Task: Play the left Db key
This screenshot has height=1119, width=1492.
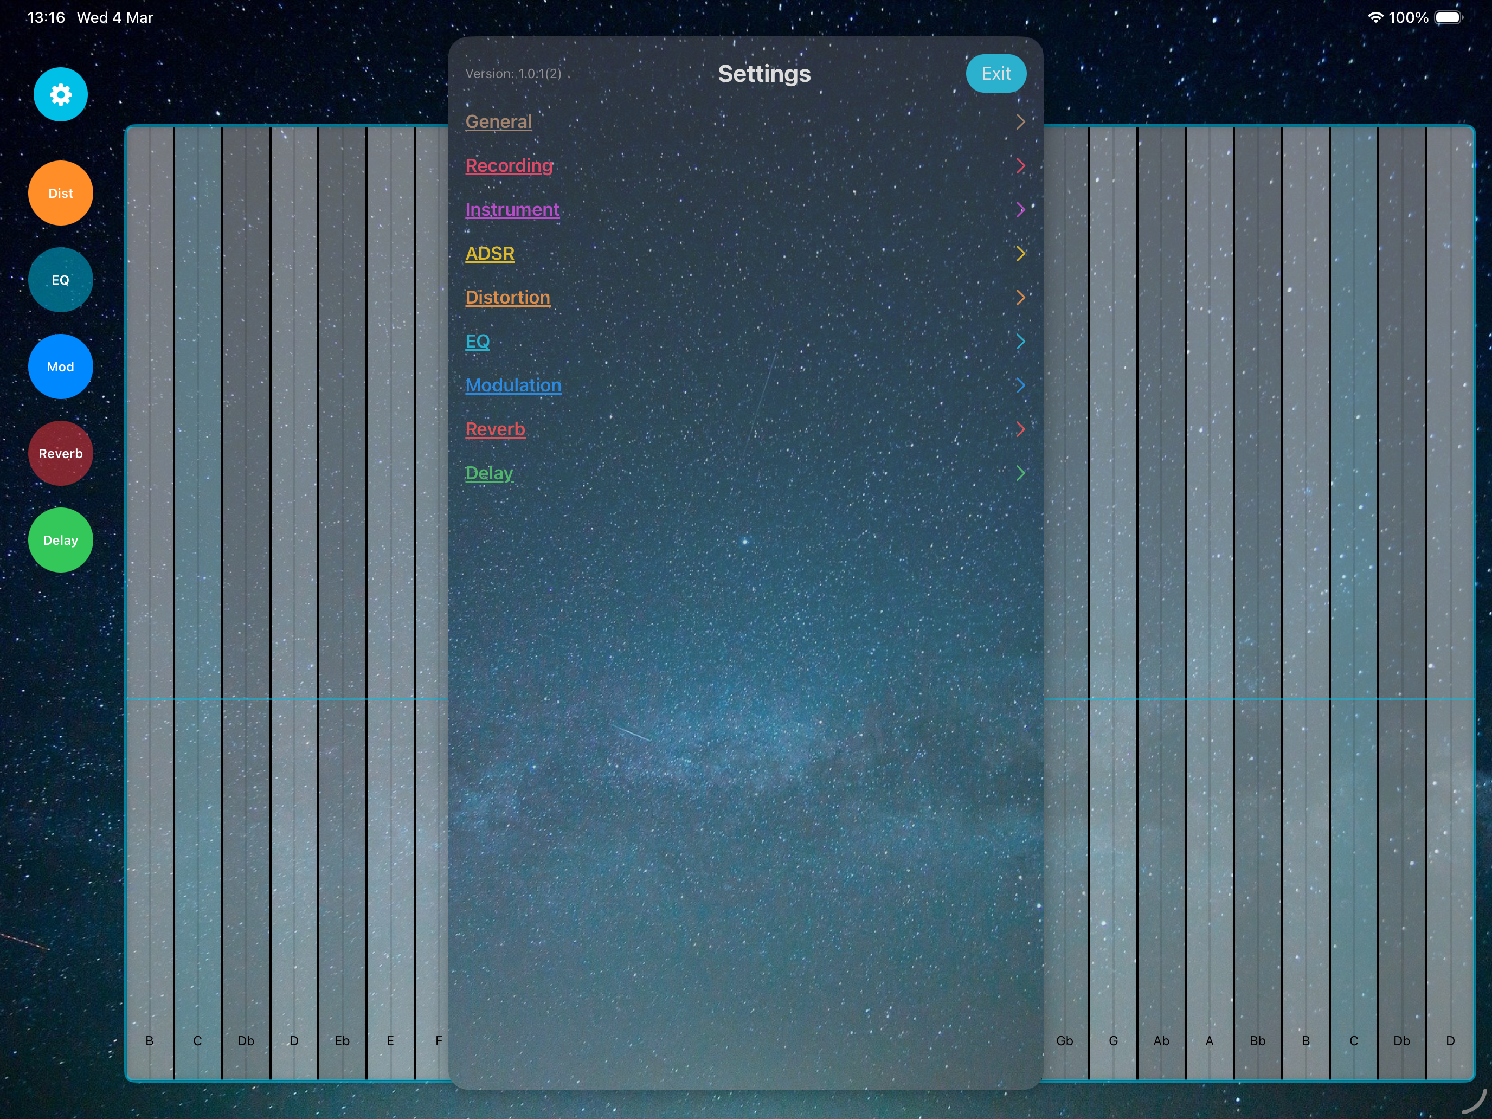Action: [x=246, y=603]
